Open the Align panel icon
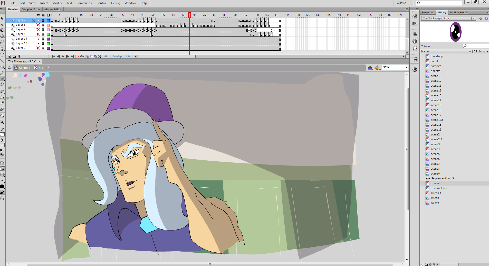Viewport: 489px width, 266px height. (415, 34)
